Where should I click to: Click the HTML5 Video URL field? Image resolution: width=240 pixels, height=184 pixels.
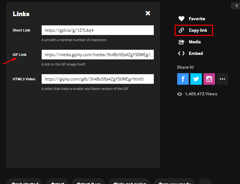pyautogui.click(x=98, y=79)
